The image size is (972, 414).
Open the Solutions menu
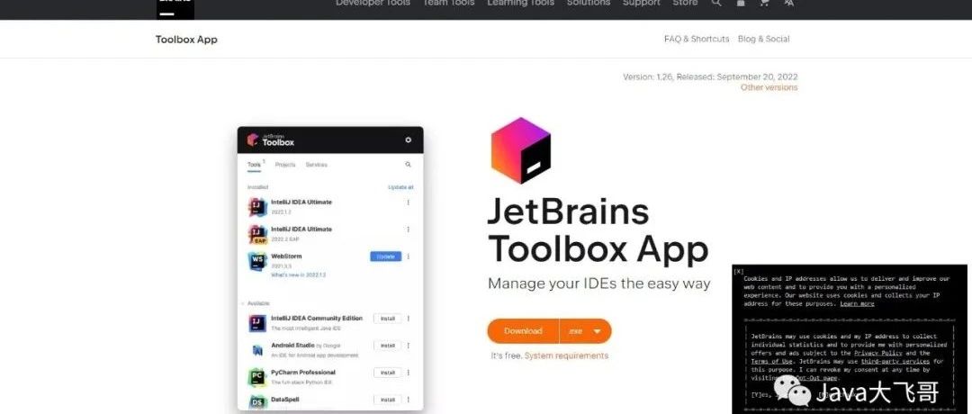589,3
